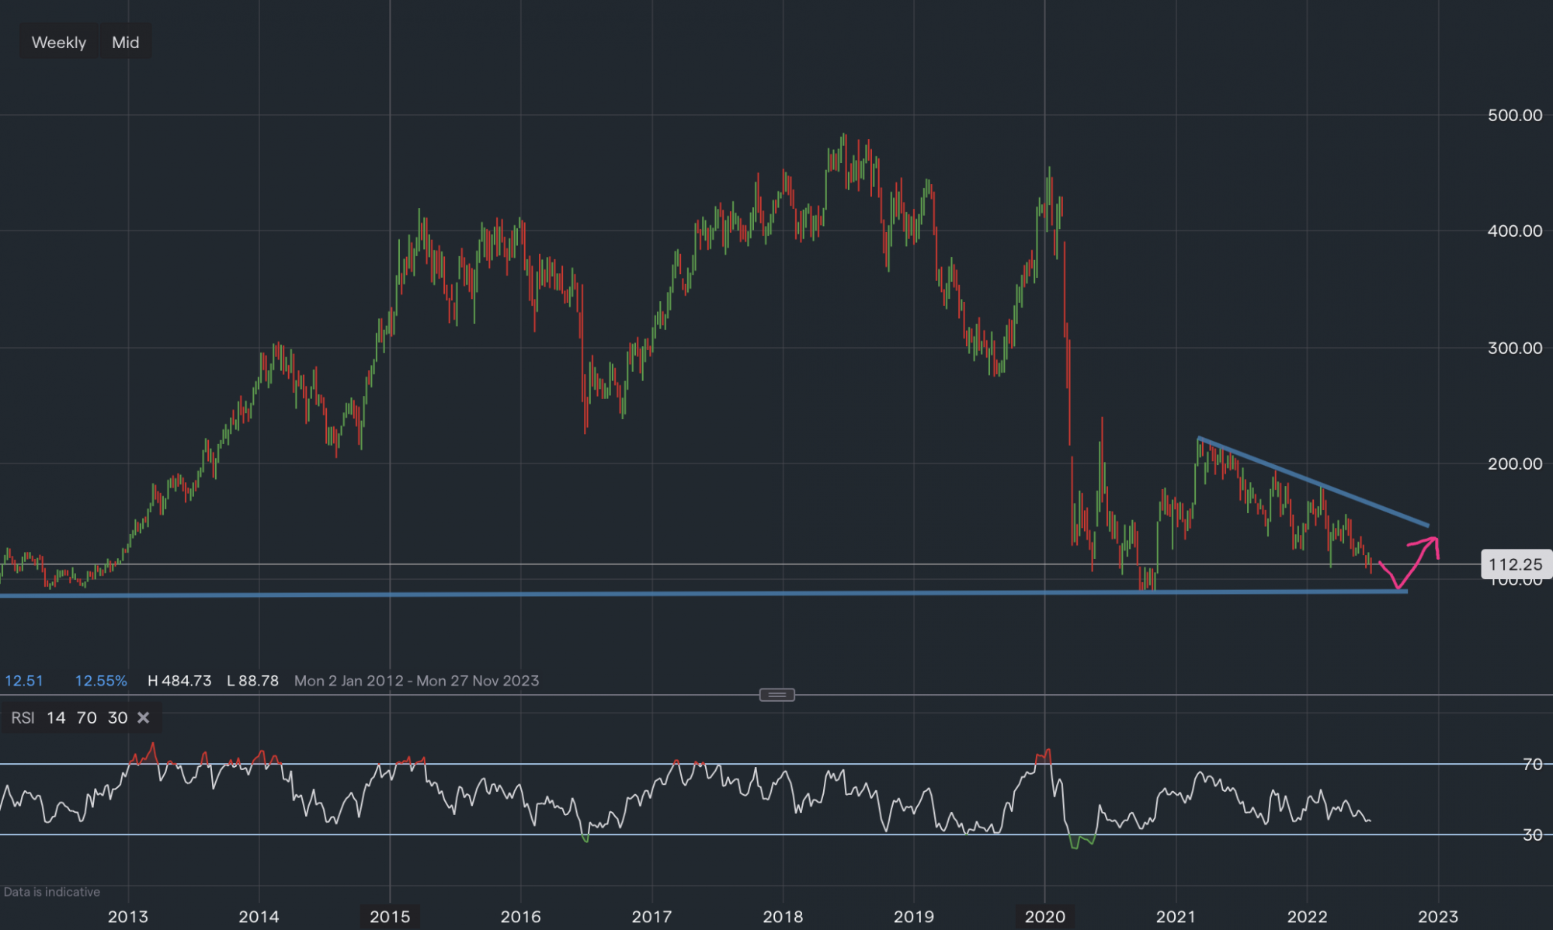Screen dimensions: 1553x930
Task: Click the RSI indicator label
Action: coord(23,717)
